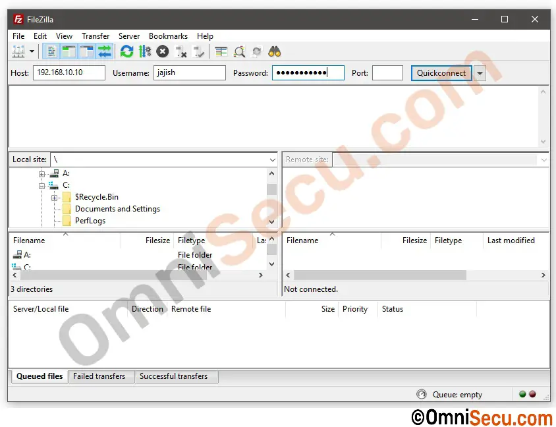Select Documents and Settings folder
This screenshot has height=427, width=556.
(x=117, y=209)
